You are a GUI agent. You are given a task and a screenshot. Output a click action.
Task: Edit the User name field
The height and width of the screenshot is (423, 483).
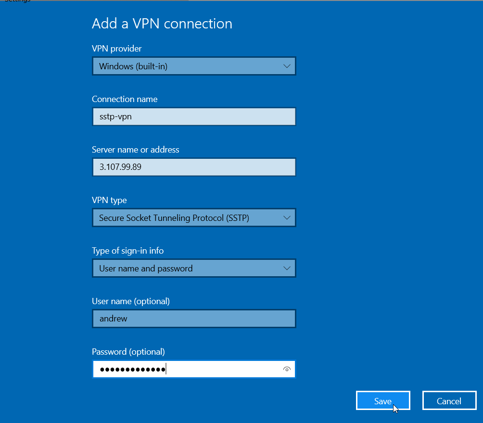pos(194,319)
